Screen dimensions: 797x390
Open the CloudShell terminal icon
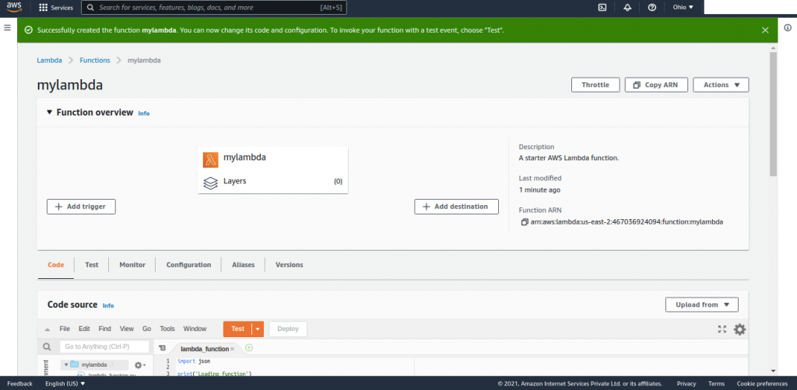pyautogui.click(x=602, y=7)
